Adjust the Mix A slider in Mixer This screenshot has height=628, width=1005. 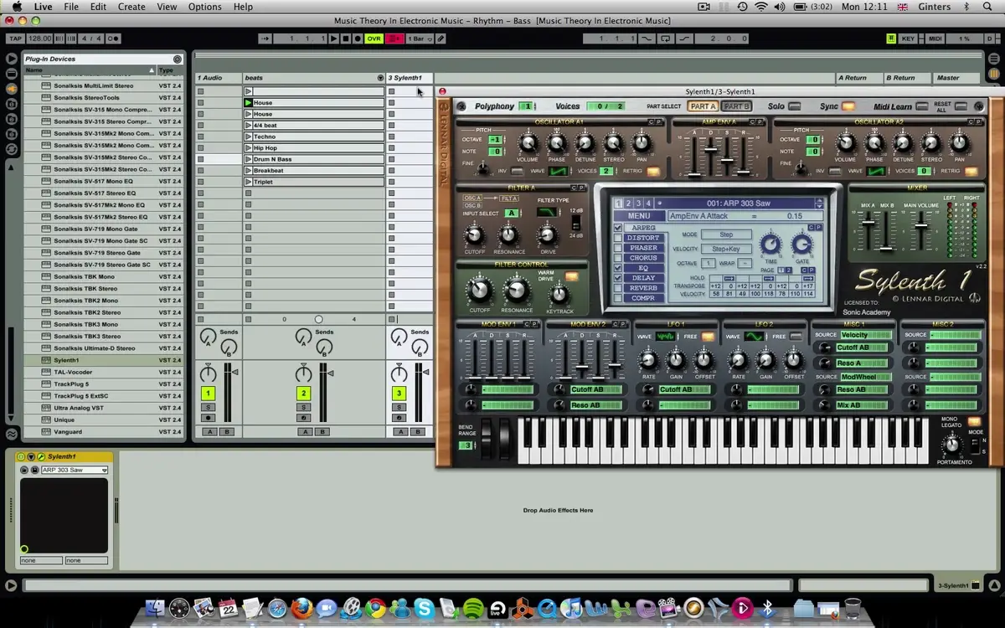869,223
